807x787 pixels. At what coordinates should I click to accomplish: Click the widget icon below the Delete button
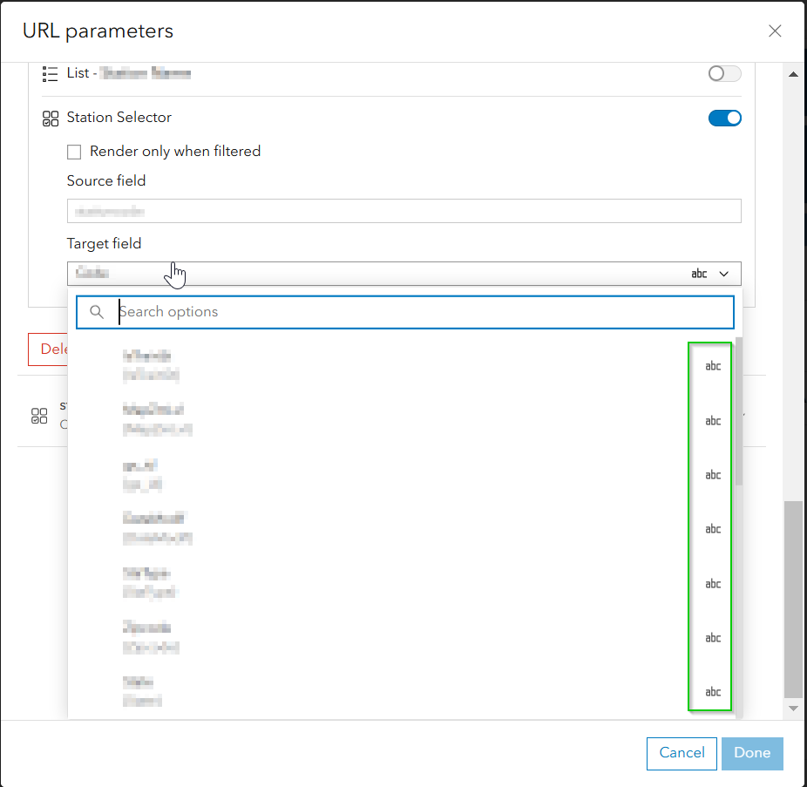(x=39, y=416)
